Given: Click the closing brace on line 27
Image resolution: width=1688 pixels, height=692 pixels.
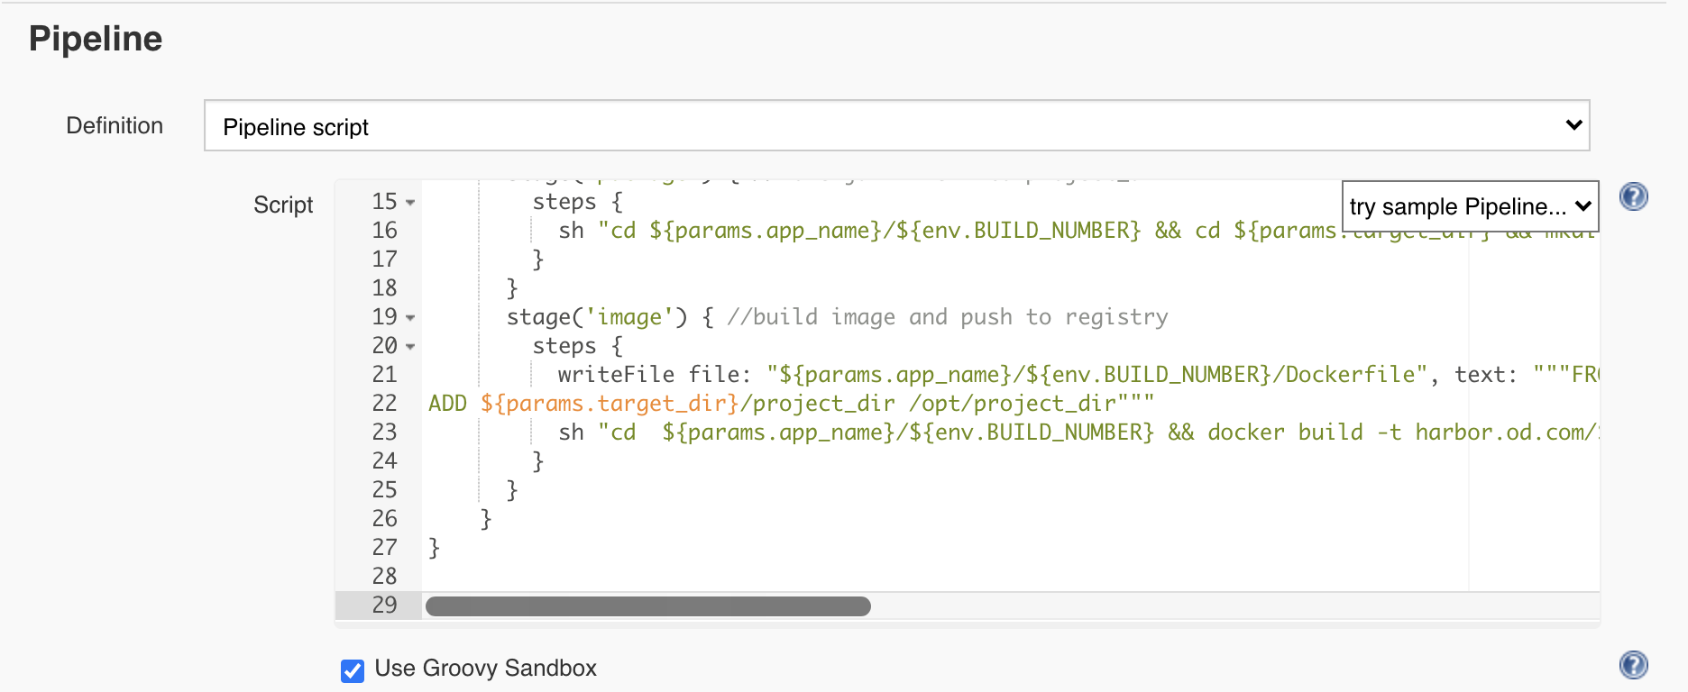Looking at the screenshot, I should (x=434, y=548).
